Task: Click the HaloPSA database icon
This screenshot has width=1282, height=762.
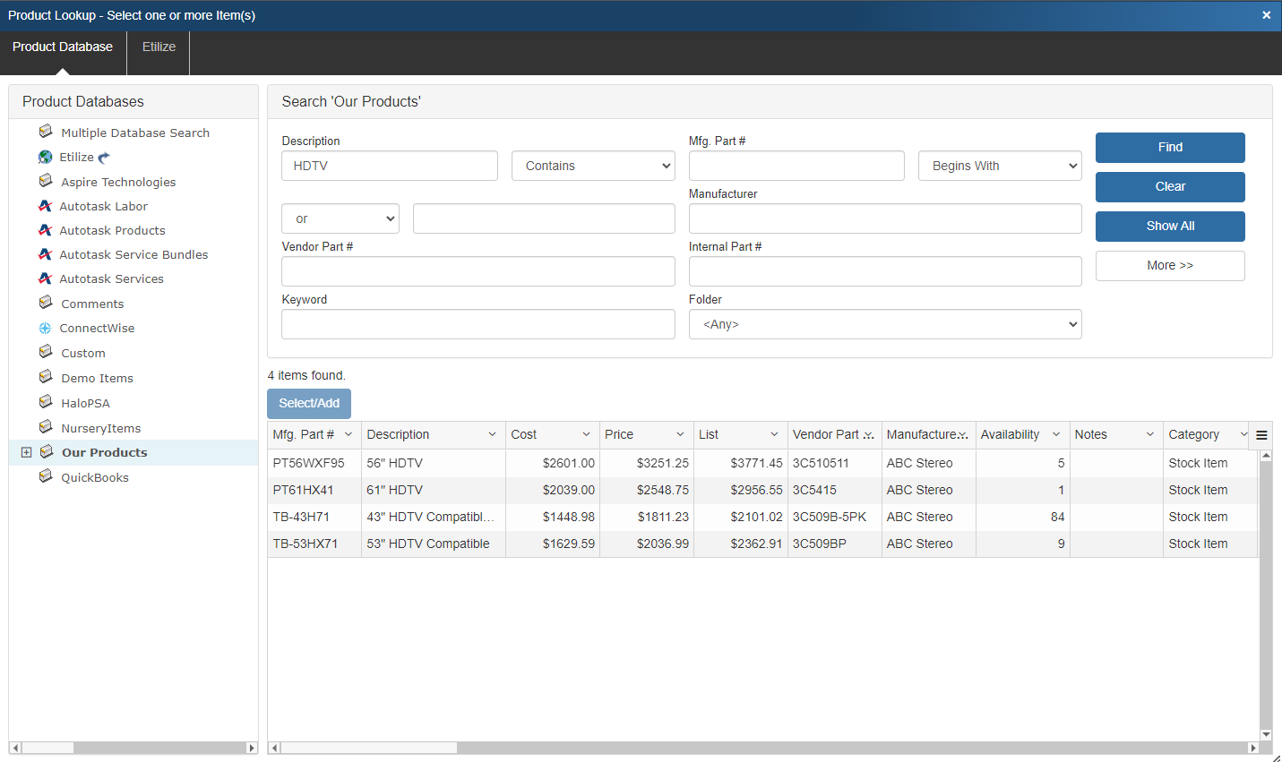Action: click(x=46, y=402)
